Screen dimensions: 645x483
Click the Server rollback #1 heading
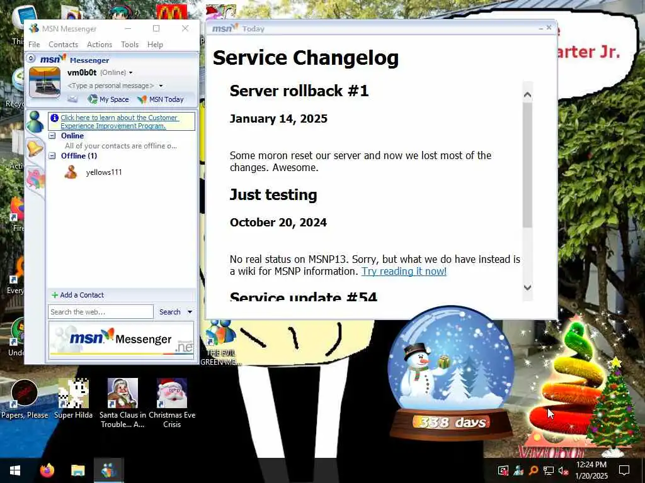299,91
